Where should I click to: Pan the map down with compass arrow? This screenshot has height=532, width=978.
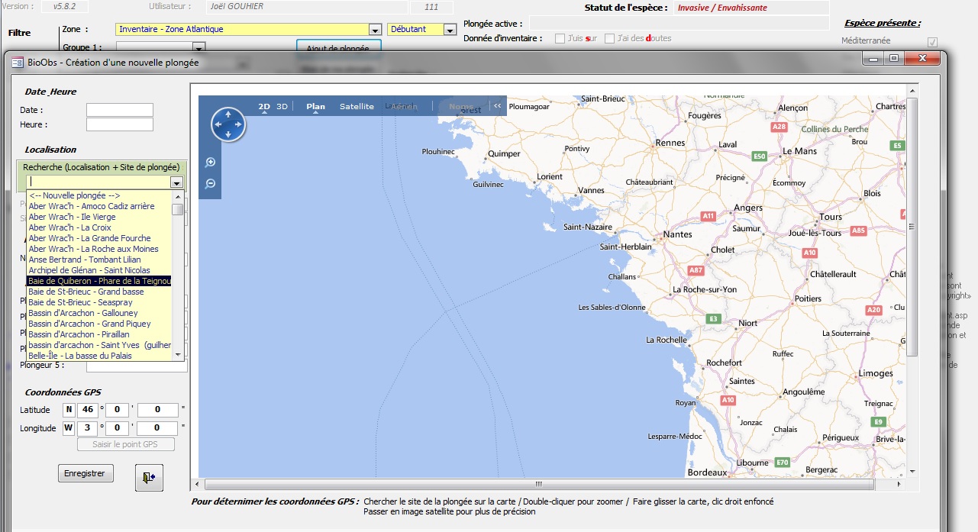228,134
